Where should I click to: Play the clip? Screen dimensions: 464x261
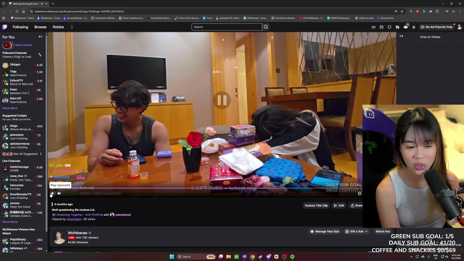tap(52, 194)
